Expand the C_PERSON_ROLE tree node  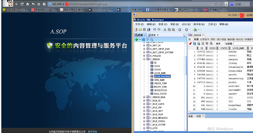144,97
